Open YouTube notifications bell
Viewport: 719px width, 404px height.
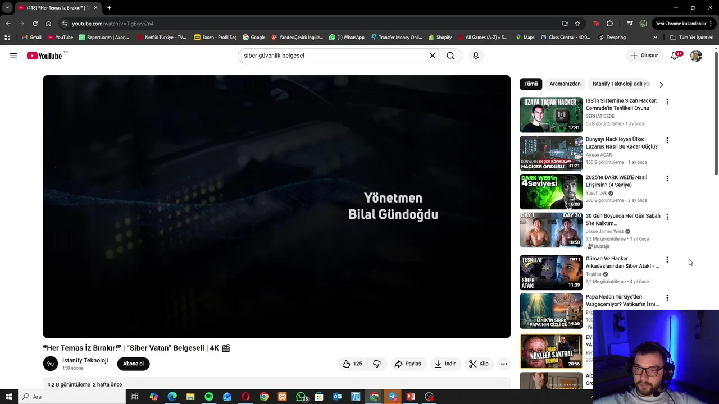coord(675,56)
